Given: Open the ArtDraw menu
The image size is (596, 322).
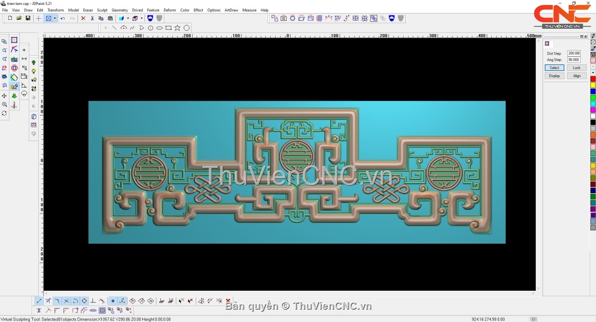Looking at the screenshot, I should click(x=231, y=10).
